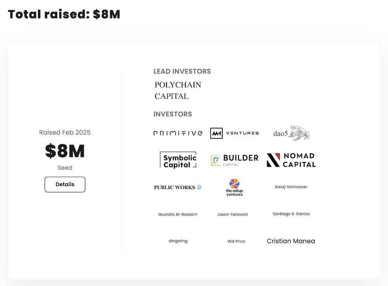388x286 pixels.
Task: Click the Details button
Action: tap(65, 184)
